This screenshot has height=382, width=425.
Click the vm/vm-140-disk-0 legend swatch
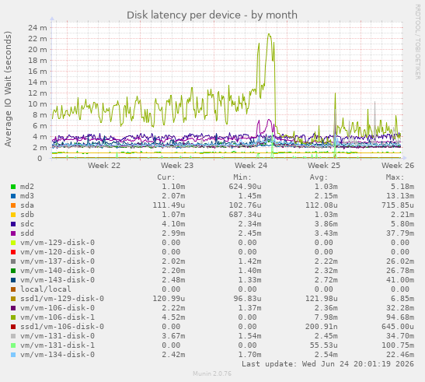point(13,271)
